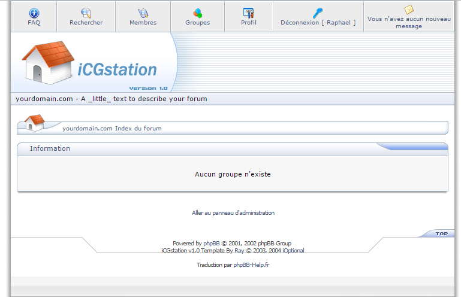This screenshot has width=461, height=304.
Task: Click 'Aucun groupe n'existe' message text
Action: coord(233,174)
